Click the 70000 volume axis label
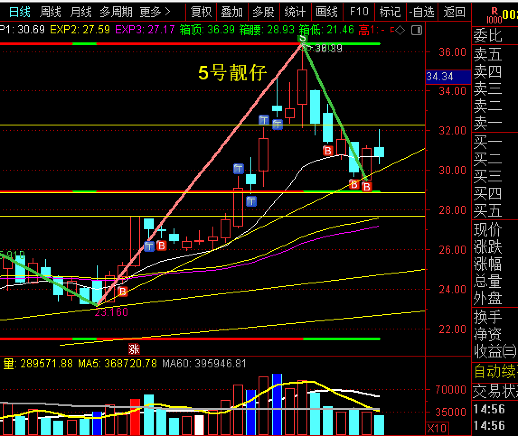Image resolution: width=518 pixels, height=436 pixels. (450, 390)
